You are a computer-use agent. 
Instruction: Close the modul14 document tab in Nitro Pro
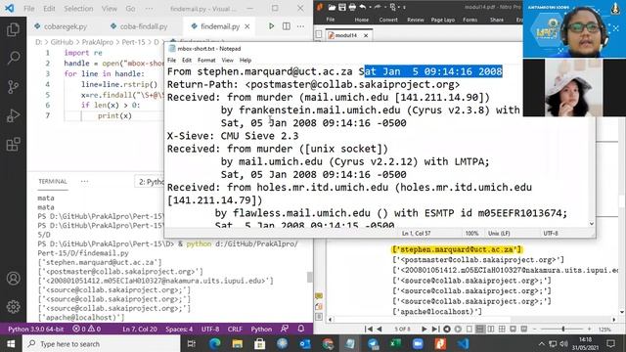pyautogui.click(x=366, y=35)
